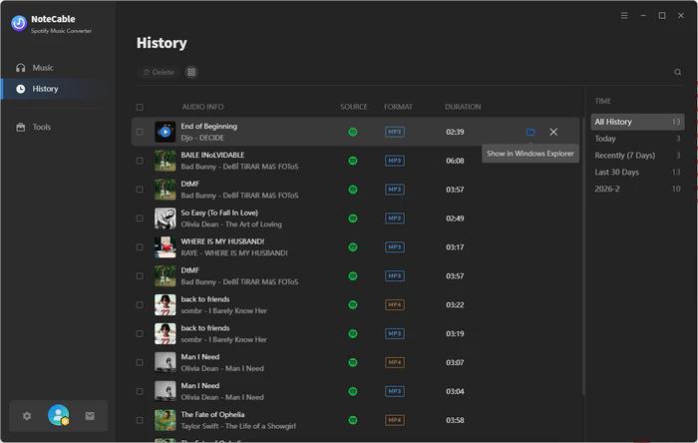Click Spotify source icon for WHERE IS MY HUSBAND!
This screenshot has width=698, height=443.
tap(353, 247)
